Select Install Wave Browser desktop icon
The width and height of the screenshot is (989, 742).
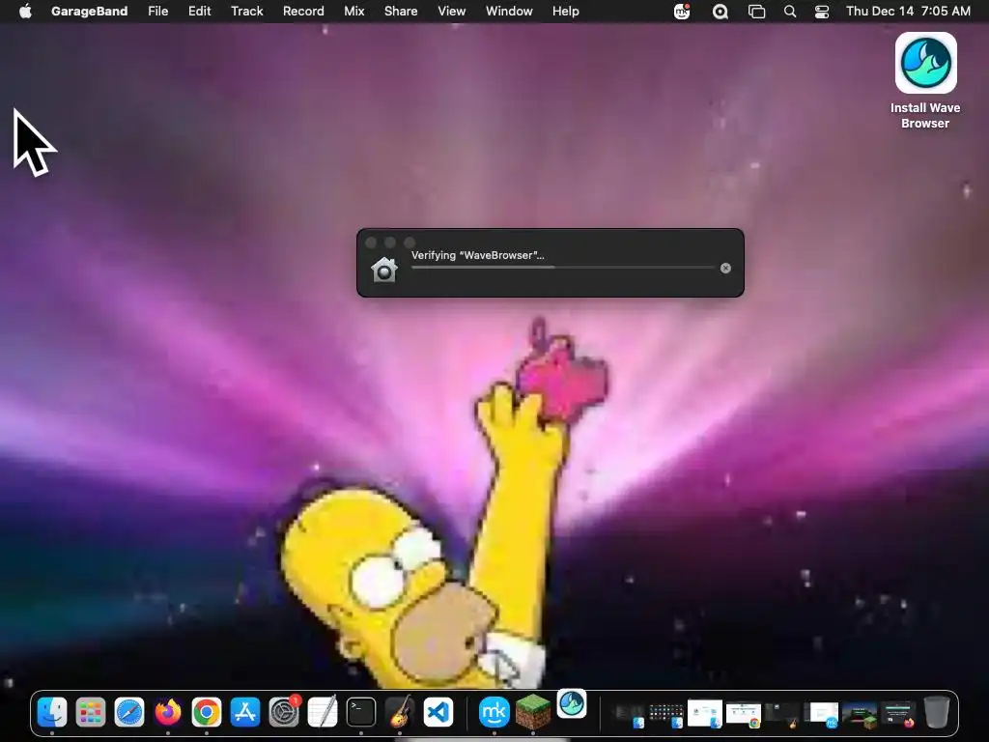(925, 81)
